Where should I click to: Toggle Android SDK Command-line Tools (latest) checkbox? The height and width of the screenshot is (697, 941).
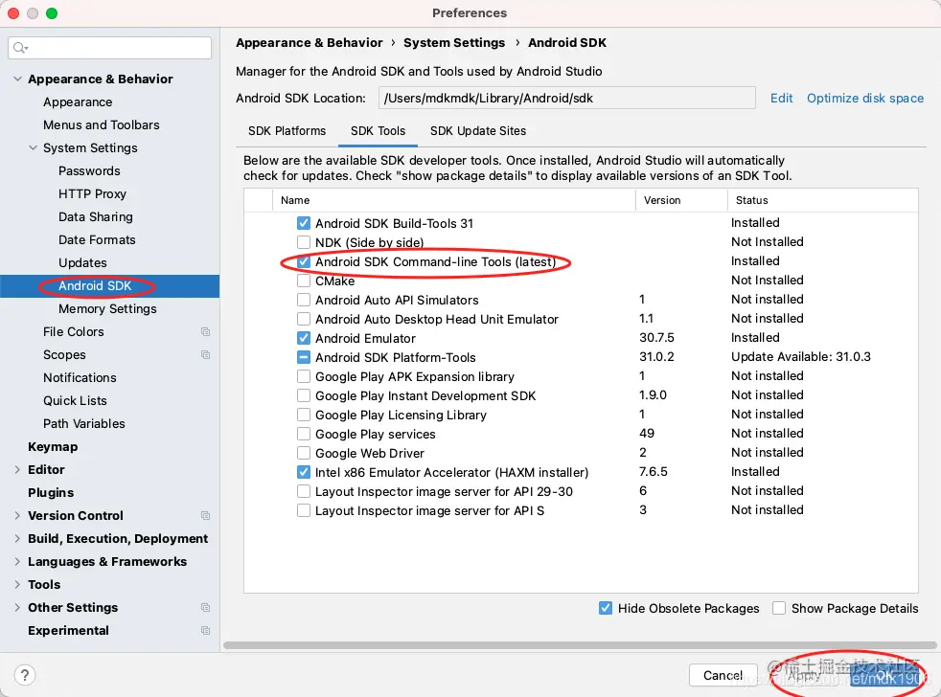tap(304, 261)
